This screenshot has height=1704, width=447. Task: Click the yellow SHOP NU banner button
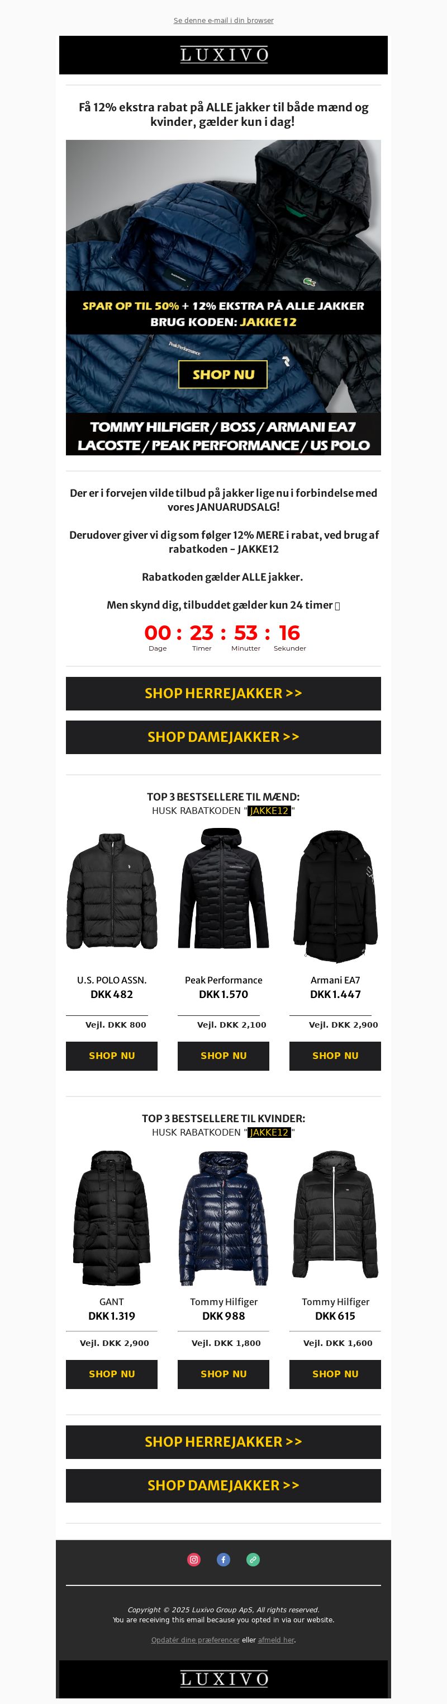tap(223, 374)
